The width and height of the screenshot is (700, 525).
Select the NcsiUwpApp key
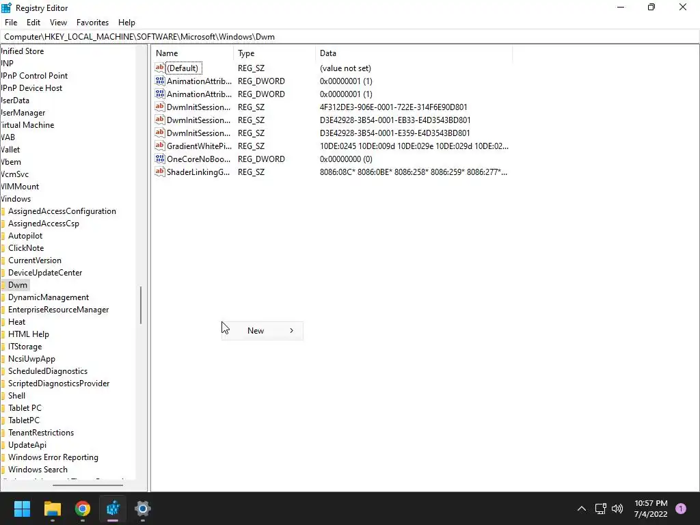[31, 359]
